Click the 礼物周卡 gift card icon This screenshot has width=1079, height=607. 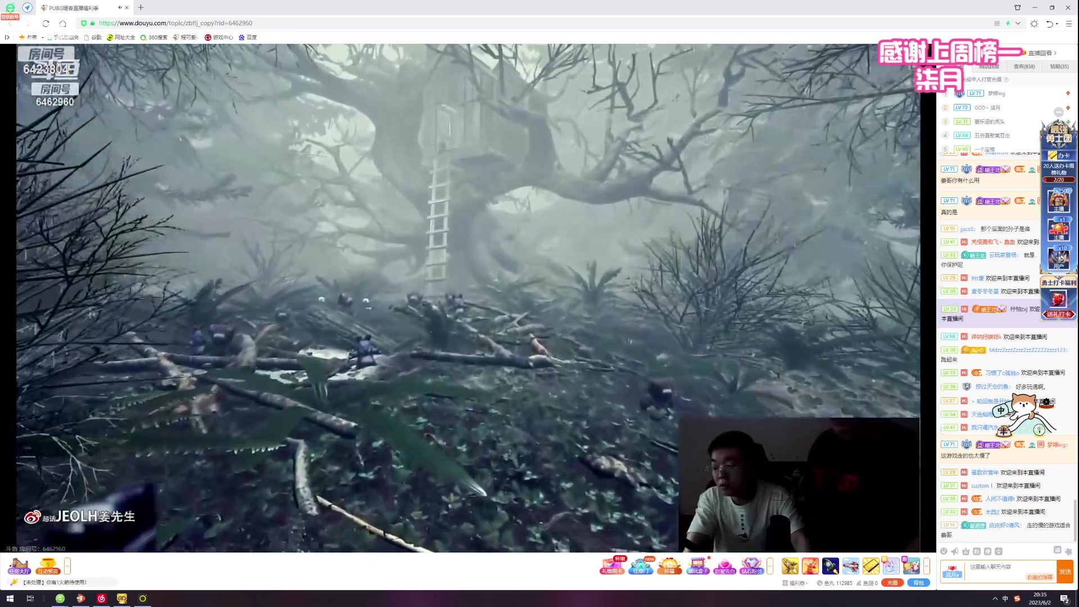(612, 565)
